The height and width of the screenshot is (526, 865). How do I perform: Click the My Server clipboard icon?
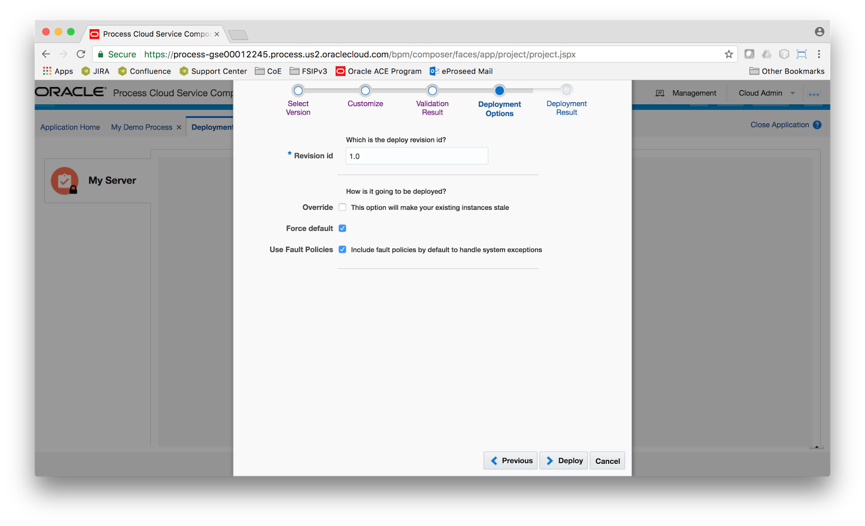pyautogui.click(x=64, y=181)
